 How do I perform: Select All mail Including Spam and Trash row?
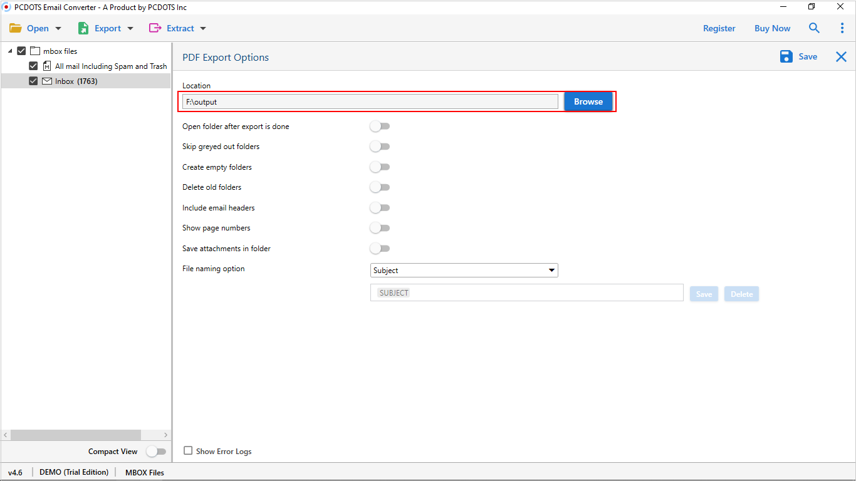pos(86,66)
